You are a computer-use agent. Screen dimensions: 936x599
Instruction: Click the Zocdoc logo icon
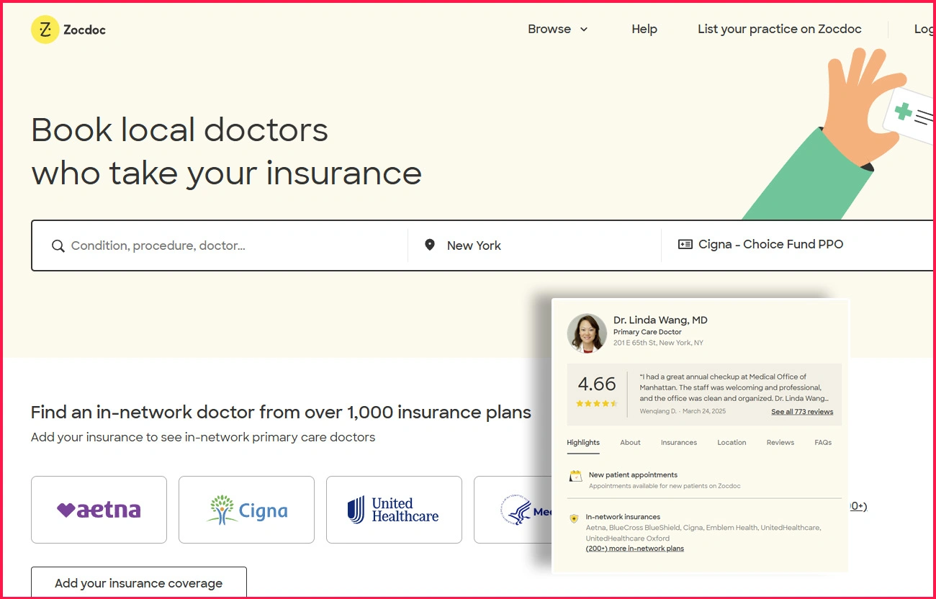click(45, 30)
